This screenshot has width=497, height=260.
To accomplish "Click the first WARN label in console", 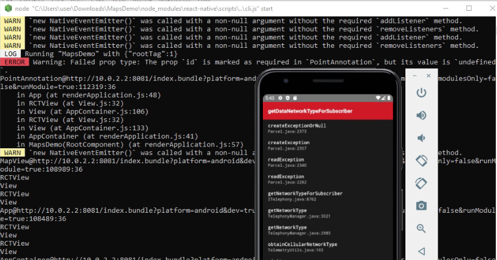I will coord(13,21).
